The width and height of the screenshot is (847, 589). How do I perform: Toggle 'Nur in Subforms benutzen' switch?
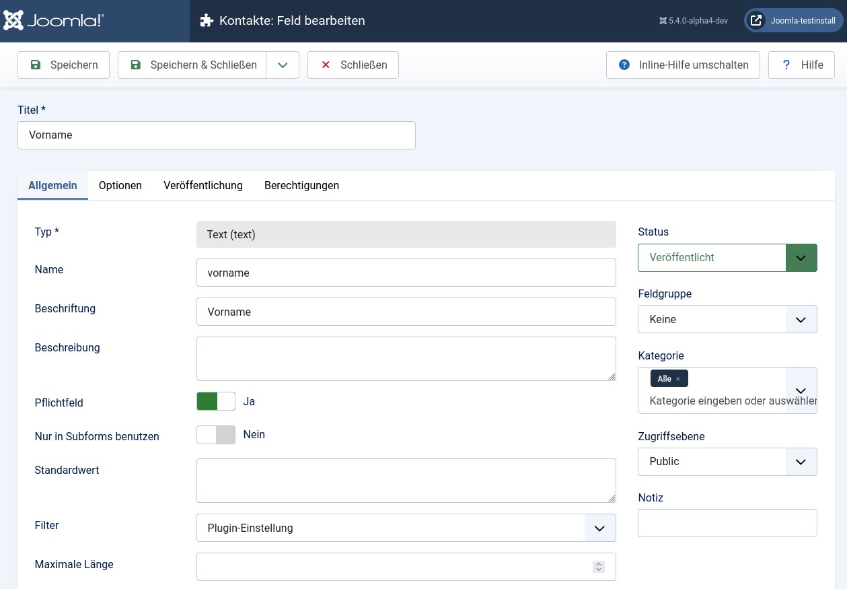click(x=216, y=435)
